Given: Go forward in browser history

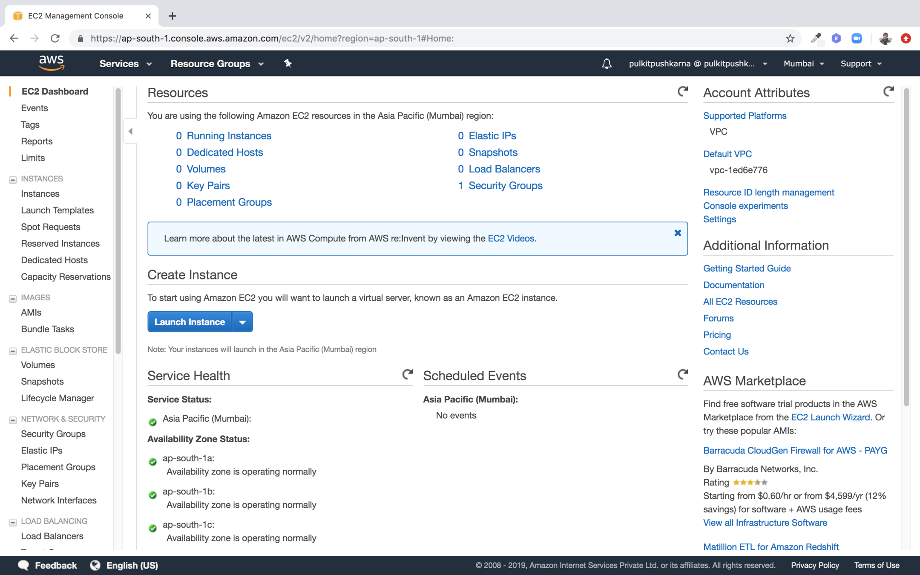Looking at the screenshot, I should pos(34,38).
